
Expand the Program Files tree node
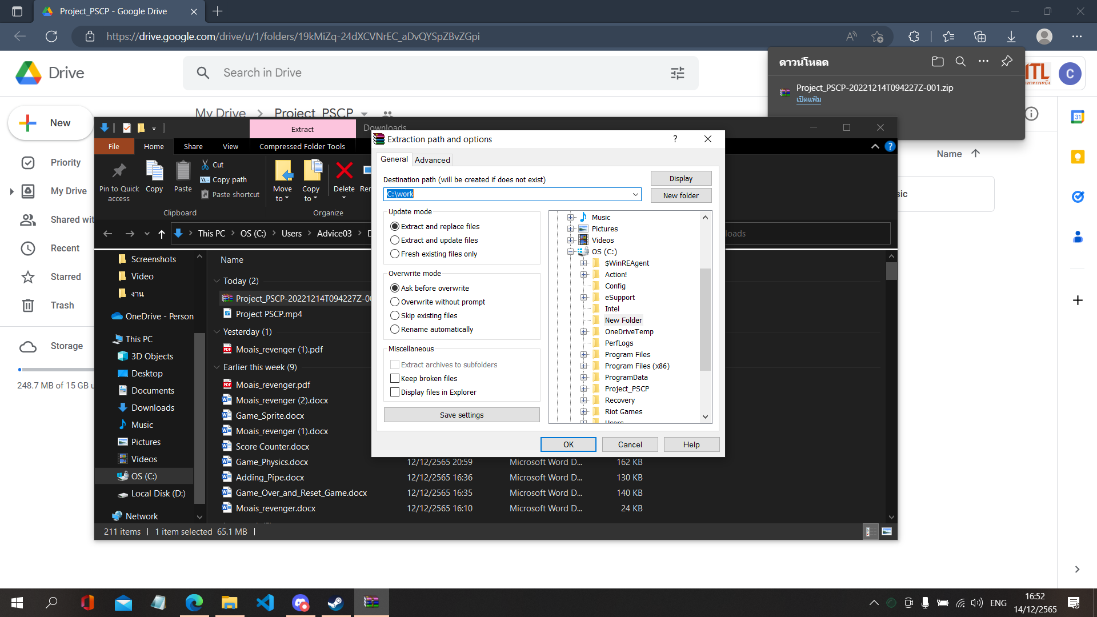tap(583, 355)
